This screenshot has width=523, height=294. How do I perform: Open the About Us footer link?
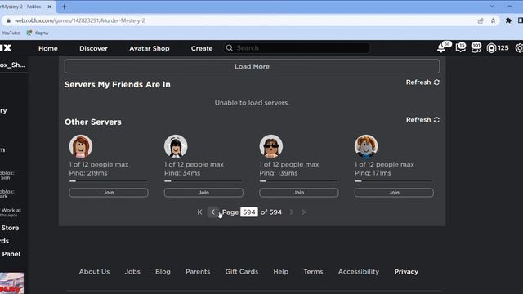click(94, 272)
